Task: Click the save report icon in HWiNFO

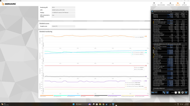Action: coord(179,92)
